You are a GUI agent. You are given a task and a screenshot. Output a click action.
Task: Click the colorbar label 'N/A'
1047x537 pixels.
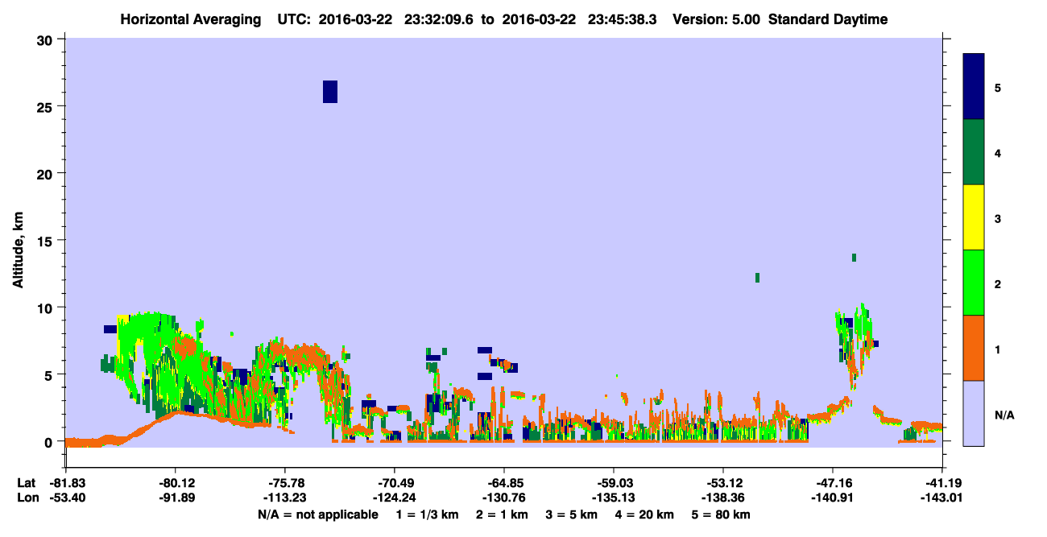pyautogui.click(x=1004, y=415)
